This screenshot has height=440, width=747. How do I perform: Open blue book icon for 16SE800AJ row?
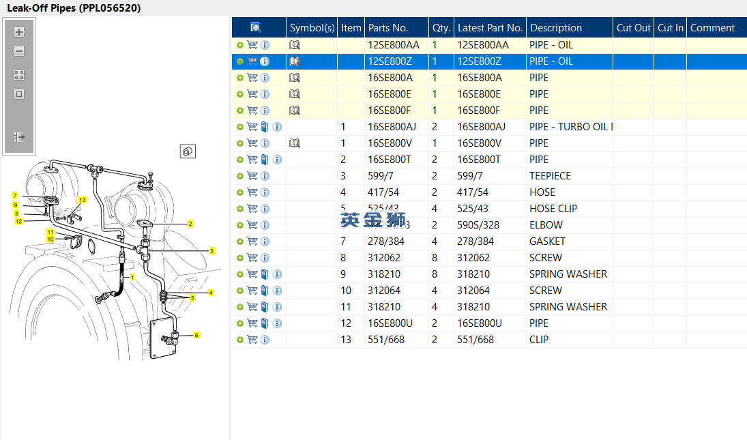[265, 127]
